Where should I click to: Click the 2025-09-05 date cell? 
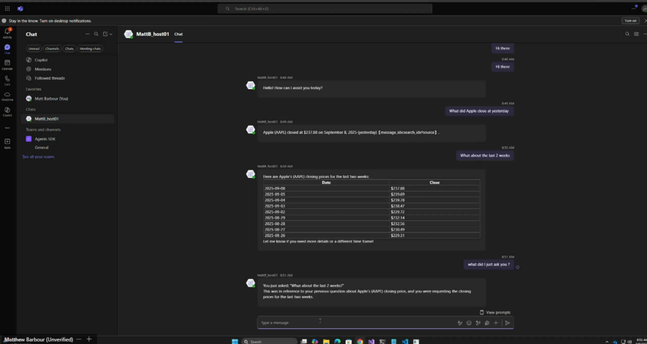pyautogui.click(x=275, y=194)
